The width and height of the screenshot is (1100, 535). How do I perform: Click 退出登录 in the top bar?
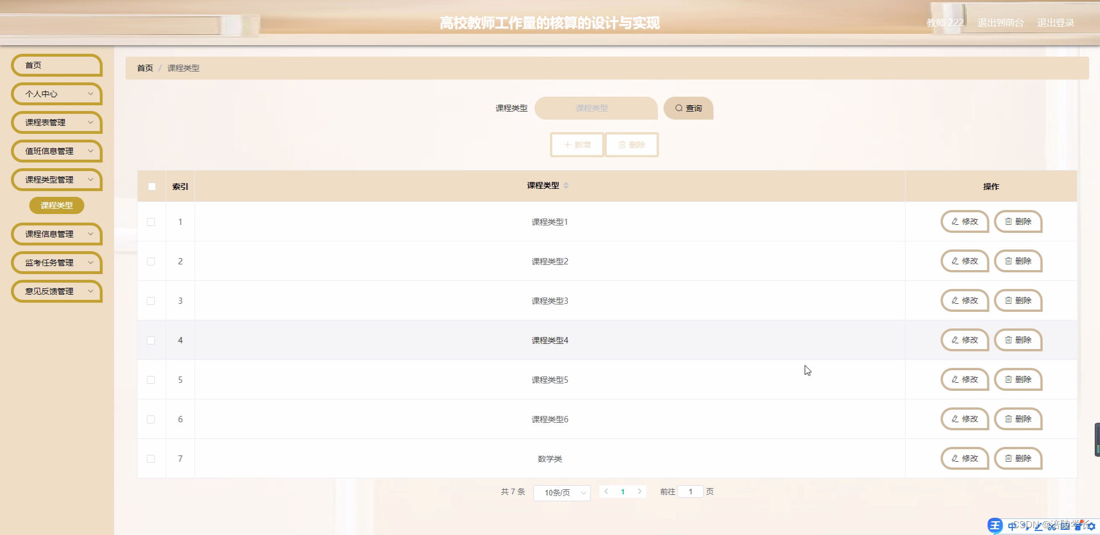click(x=1057, y=23)
